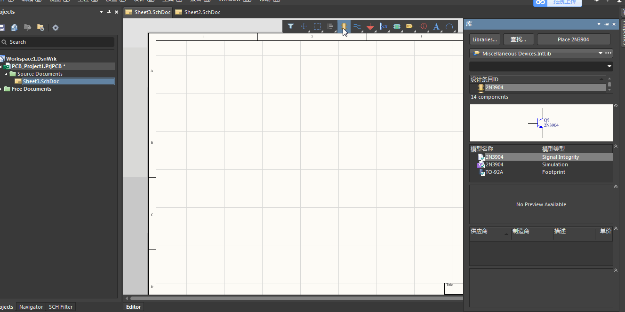Select the Place Text String tool
This screenshot has width=625, height=312.
(436, 27)
